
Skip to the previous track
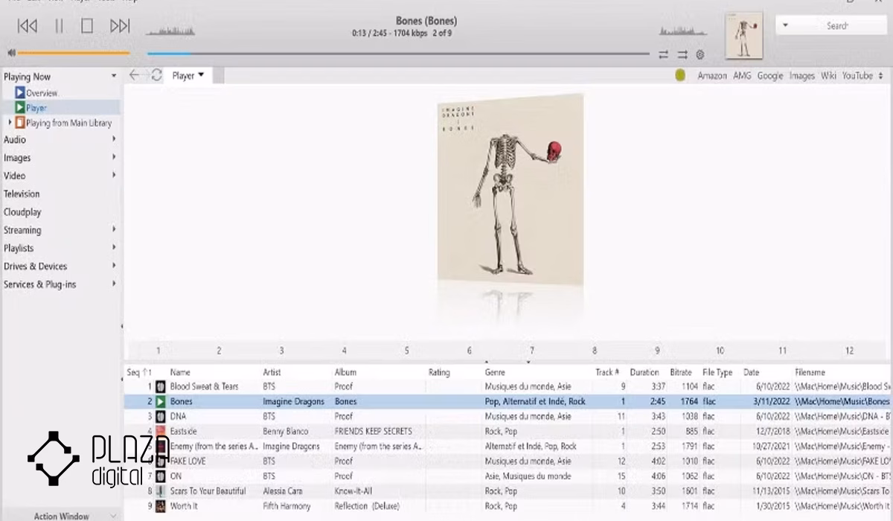[28, 26]
